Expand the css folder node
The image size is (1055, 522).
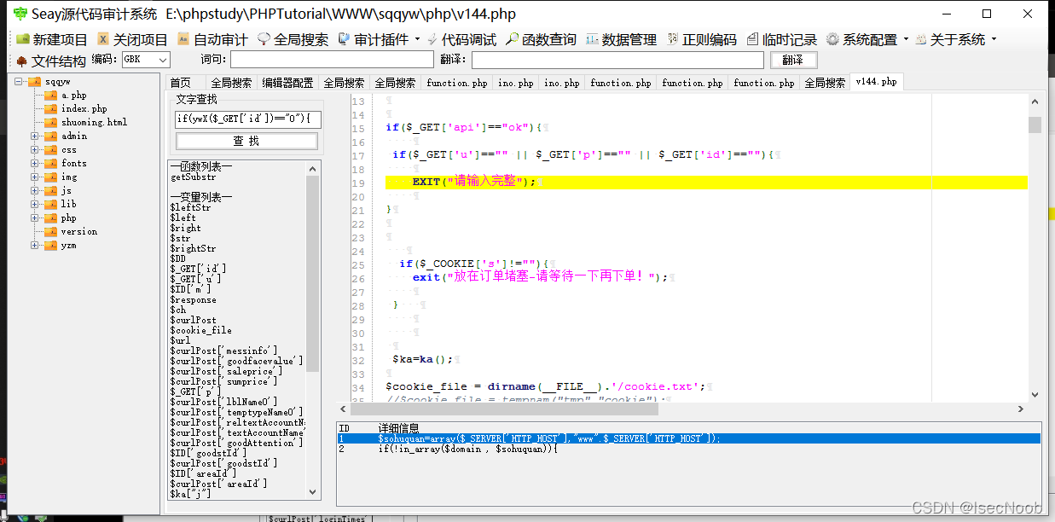point(35,150)
